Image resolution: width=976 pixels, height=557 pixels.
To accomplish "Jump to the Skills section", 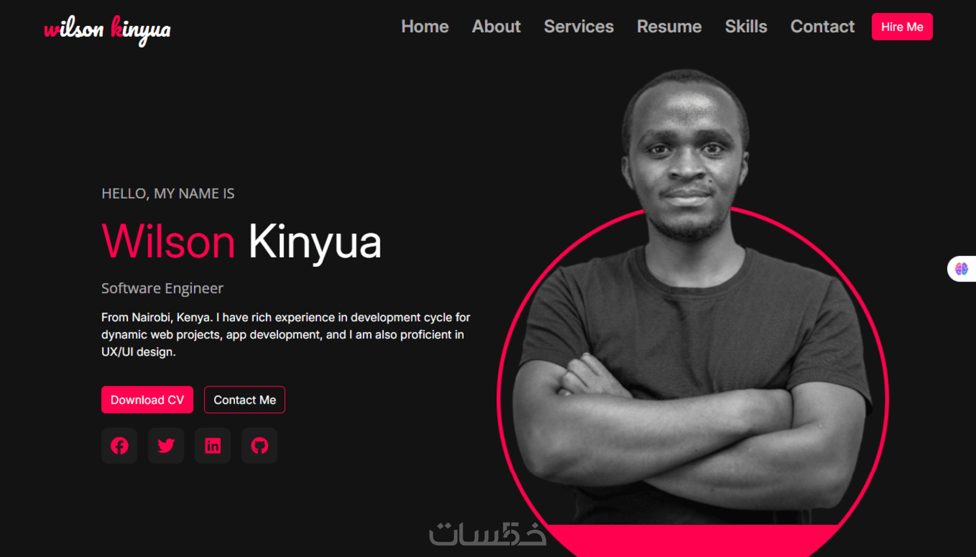I will 746,26.
